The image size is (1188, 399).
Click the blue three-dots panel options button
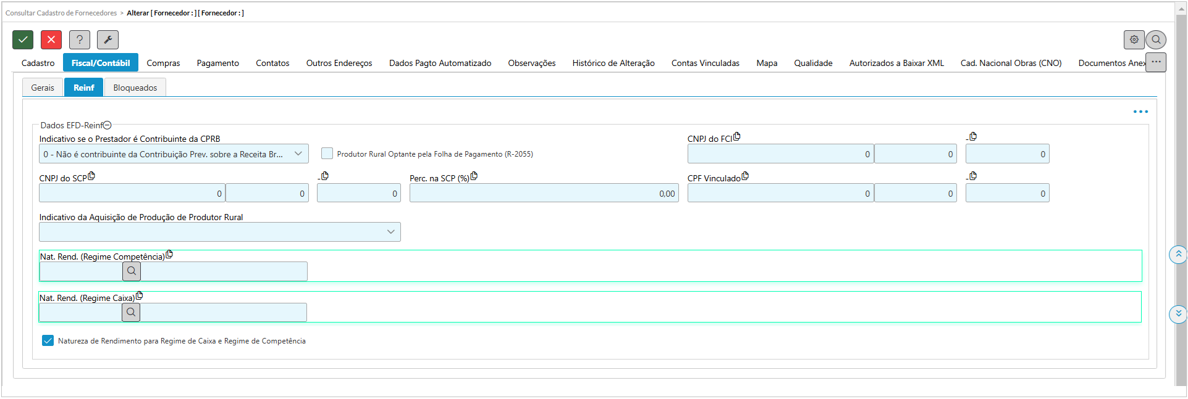[1140, 112]
